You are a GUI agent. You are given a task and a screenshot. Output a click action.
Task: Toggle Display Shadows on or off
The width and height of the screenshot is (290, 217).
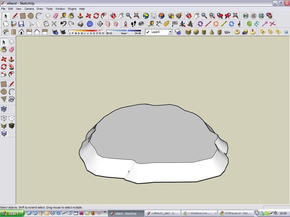click(63, 32)
